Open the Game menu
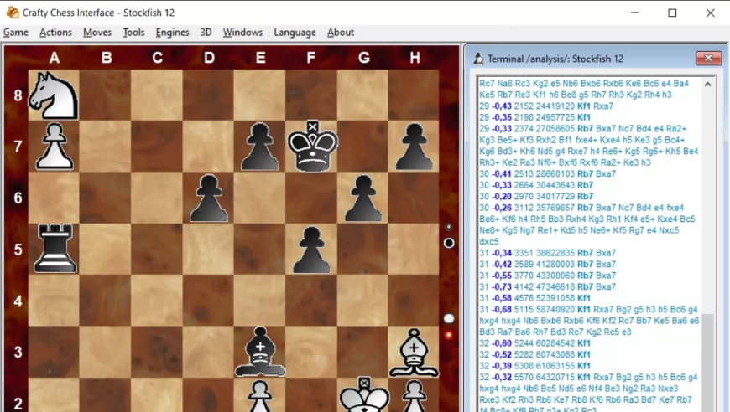The height and width of the screenshot is (412, 730). pos(16,33)
